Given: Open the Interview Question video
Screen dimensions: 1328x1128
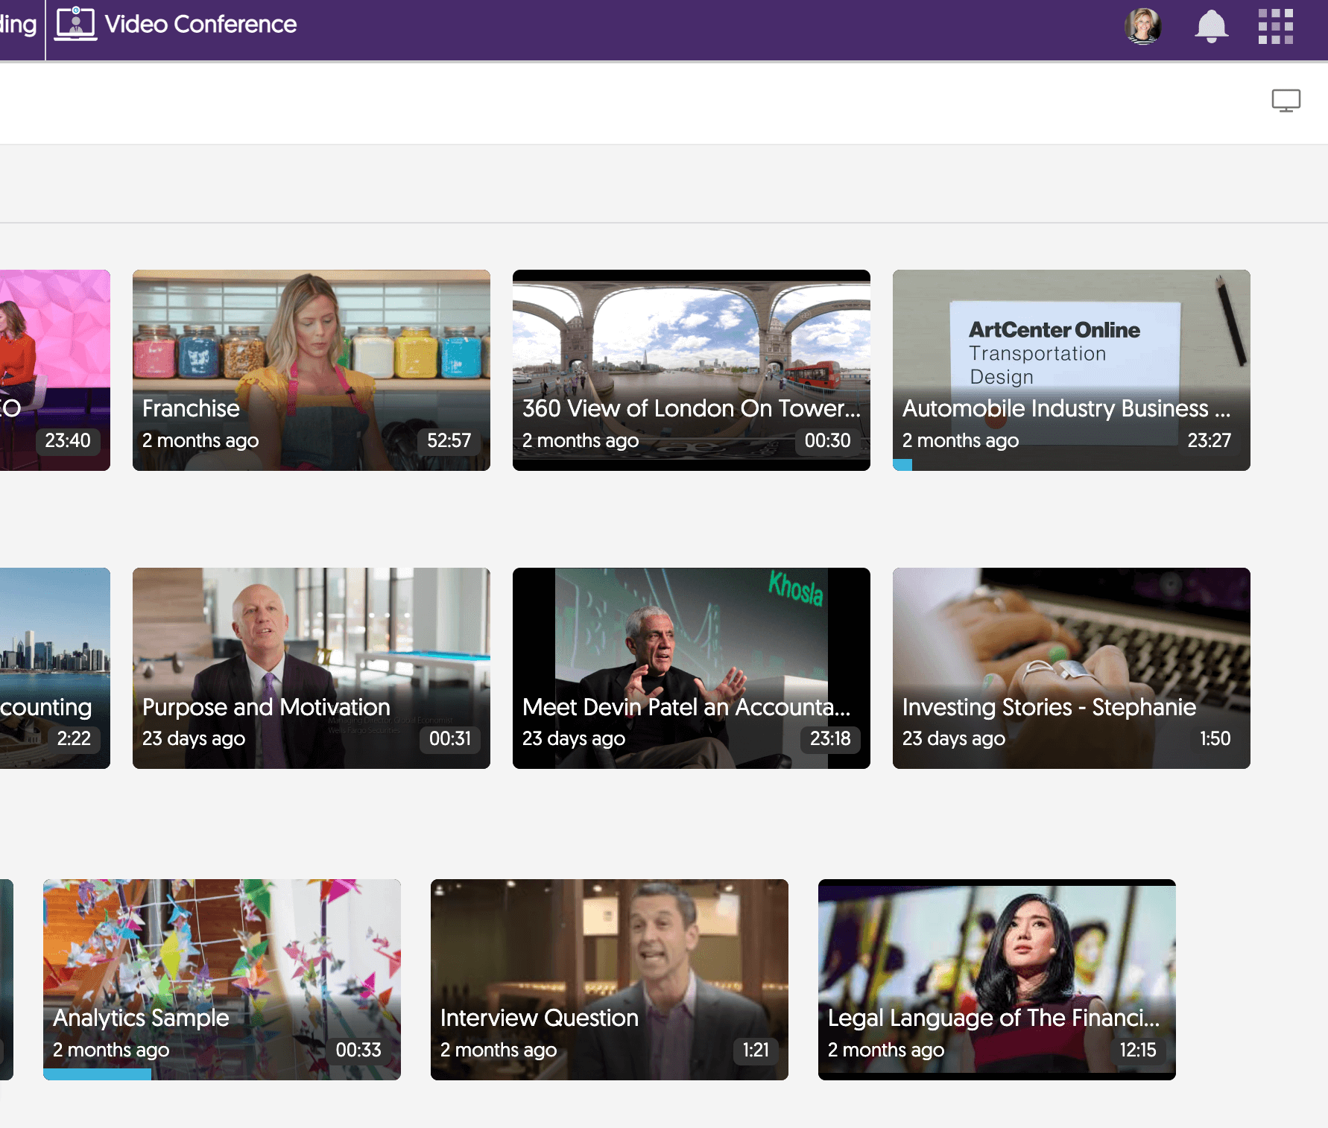Looking at the screenshot, I should click(x=610, y=980).
